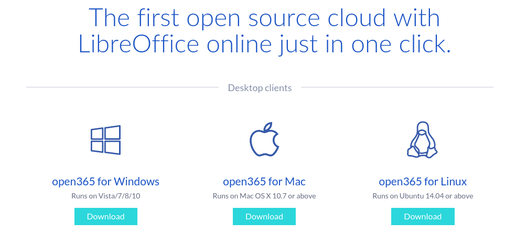Download open365 for Windows

(106, 217)
